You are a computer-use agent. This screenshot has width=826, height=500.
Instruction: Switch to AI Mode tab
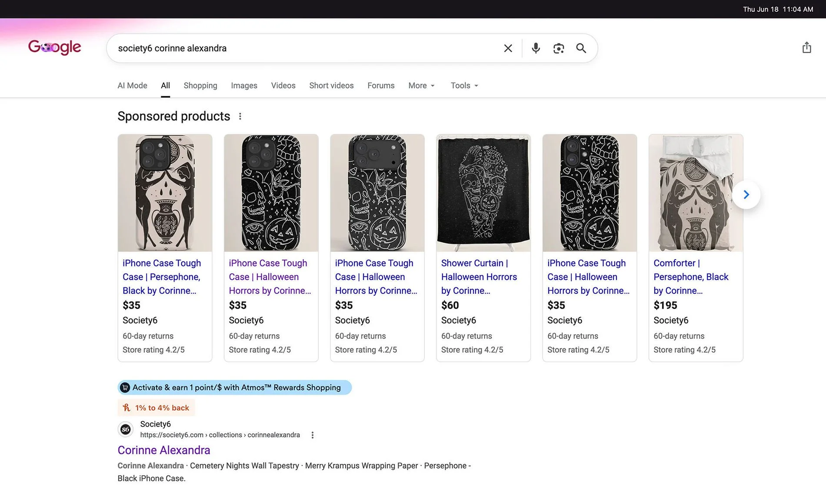click(x=132, y=86)
